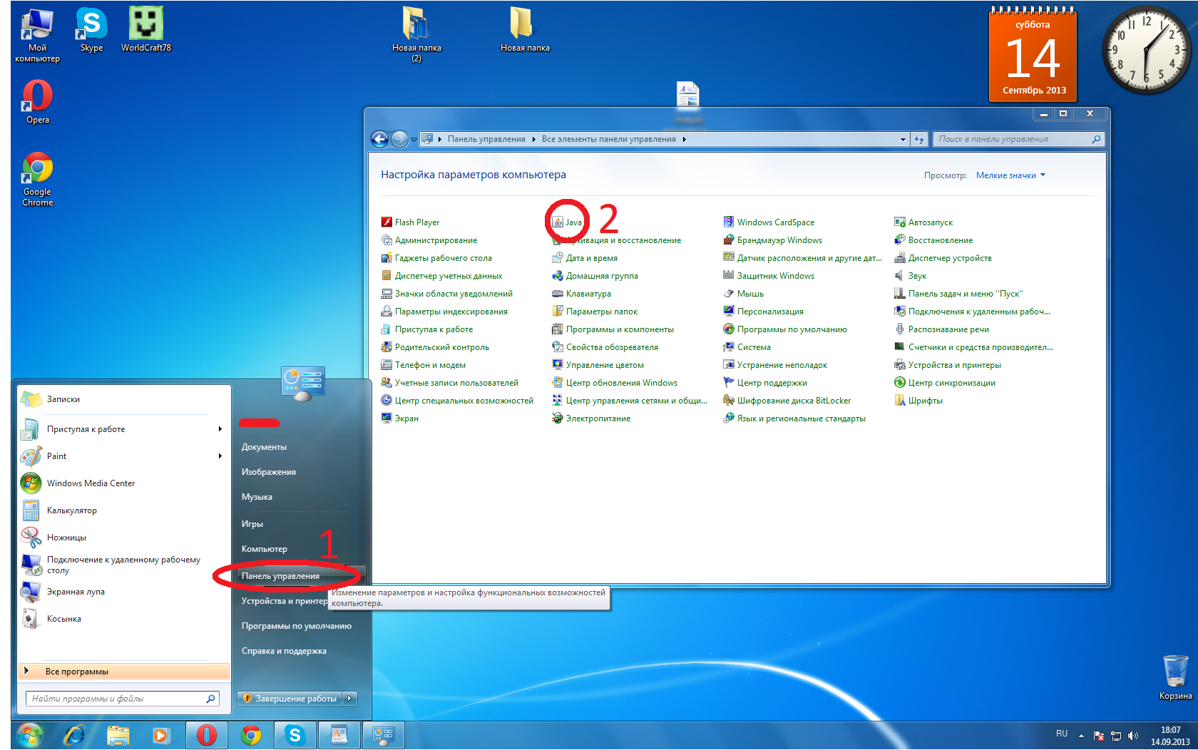
Task: Show hidden tray icons arrow
Action: pyautogui.click(x=1081, y=735)
